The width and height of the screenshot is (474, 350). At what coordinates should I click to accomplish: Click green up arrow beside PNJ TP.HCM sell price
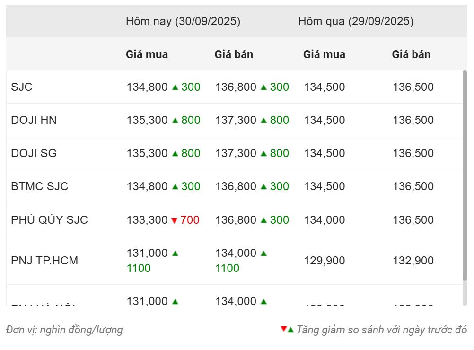(x=263, y=254)
